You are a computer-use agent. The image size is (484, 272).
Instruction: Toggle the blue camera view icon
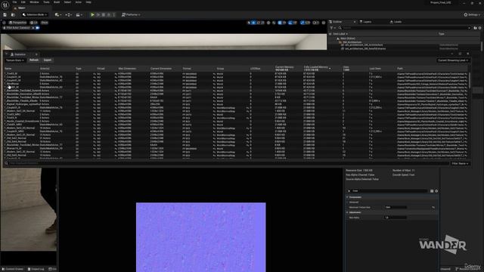point(38,28)
